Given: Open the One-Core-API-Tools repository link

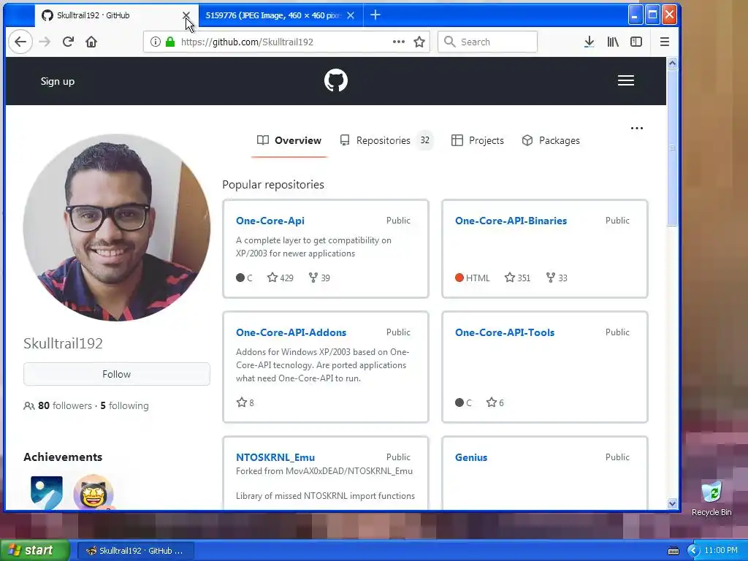Looking at the screenshot, I should (505, 332).
